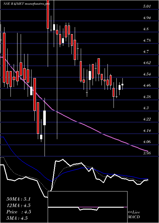159x223 pixels.
Task: Click the 50MA : 5.1 legend entry
Action: click(x=18, y=199)
